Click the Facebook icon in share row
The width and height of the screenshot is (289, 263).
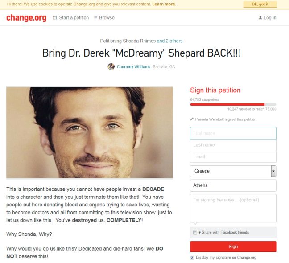point(200,232)
